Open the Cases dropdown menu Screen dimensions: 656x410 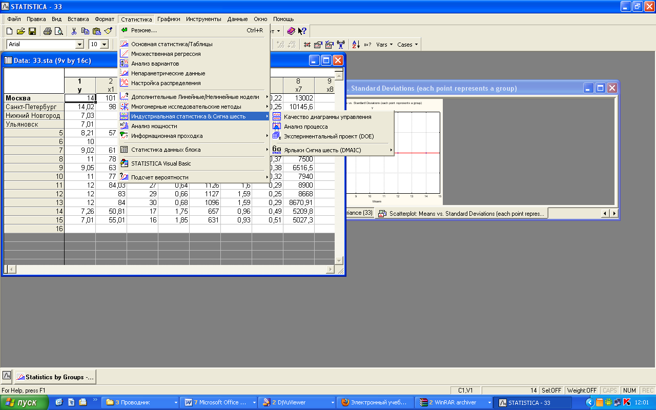click(407, 45)
